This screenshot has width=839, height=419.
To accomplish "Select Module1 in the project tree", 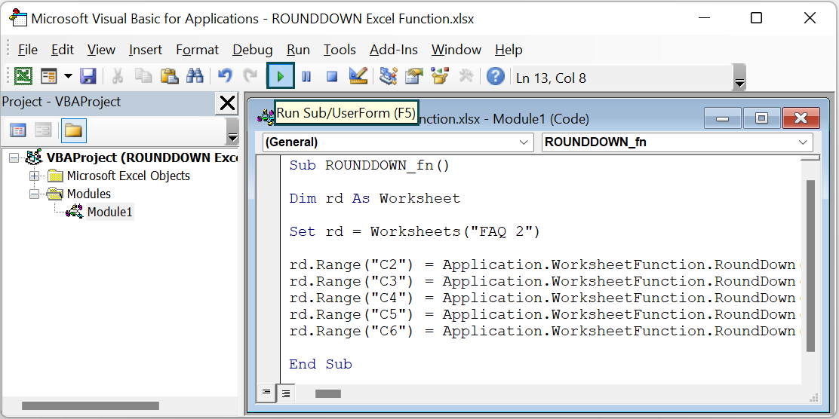I will pyautogui.click(x=109, y=212).
